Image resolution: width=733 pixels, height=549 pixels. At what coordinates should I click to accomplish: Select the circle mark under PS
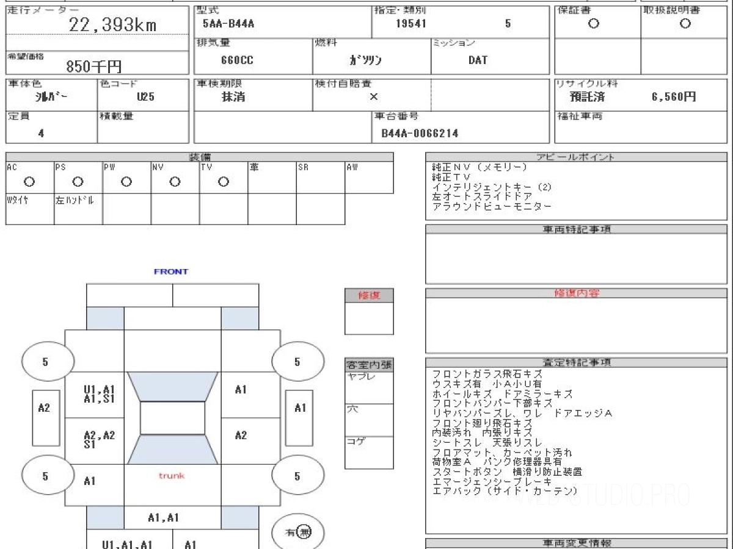point(78,182)
